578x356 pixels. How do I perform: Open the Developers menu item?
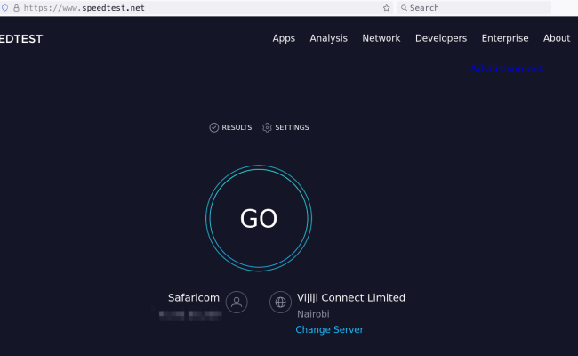441,38
